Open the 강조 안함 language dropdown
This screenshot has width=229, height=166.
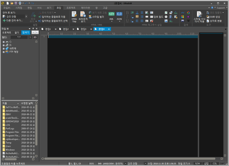point(26,17)
